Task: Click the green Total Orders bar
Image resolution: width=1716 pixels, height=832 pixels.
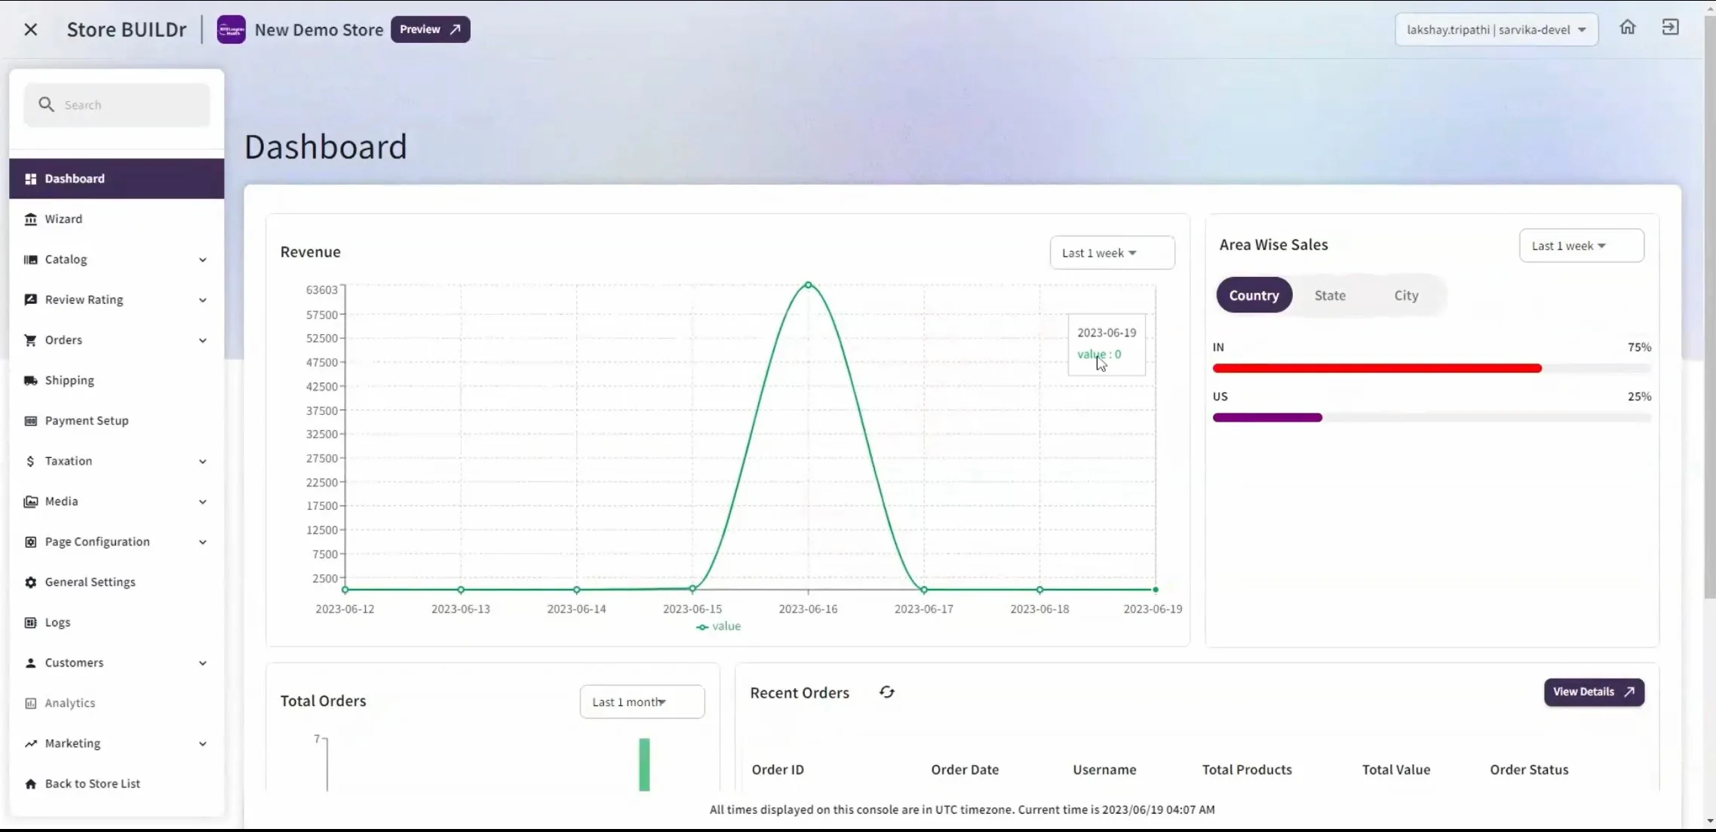Action: [644, 764]
